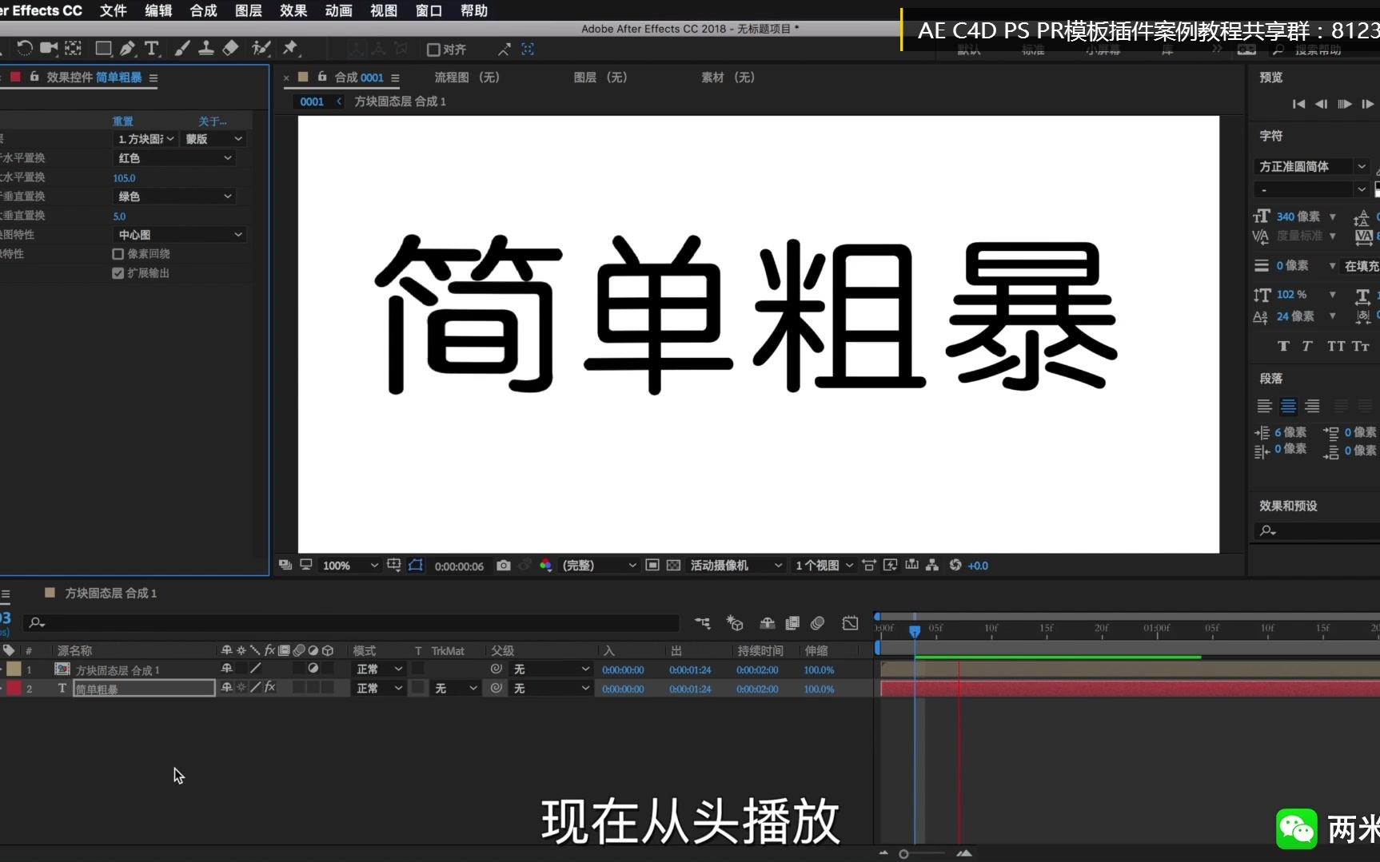Open the 效果 menu

[292, 10]
